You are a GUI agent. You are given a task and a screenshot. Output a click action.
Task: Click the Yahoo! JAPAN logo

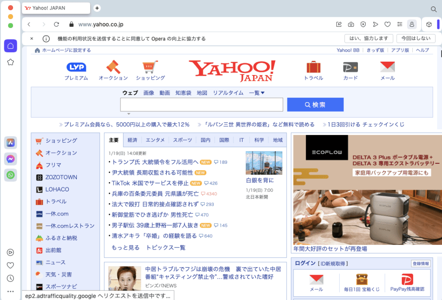232,71
